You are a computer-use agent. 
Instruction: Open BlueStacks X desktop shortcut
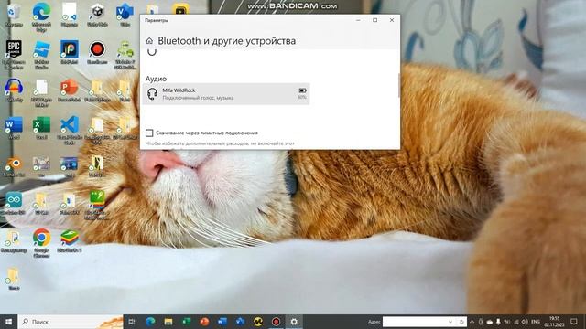pyautogui.click(x=70, y=241)
